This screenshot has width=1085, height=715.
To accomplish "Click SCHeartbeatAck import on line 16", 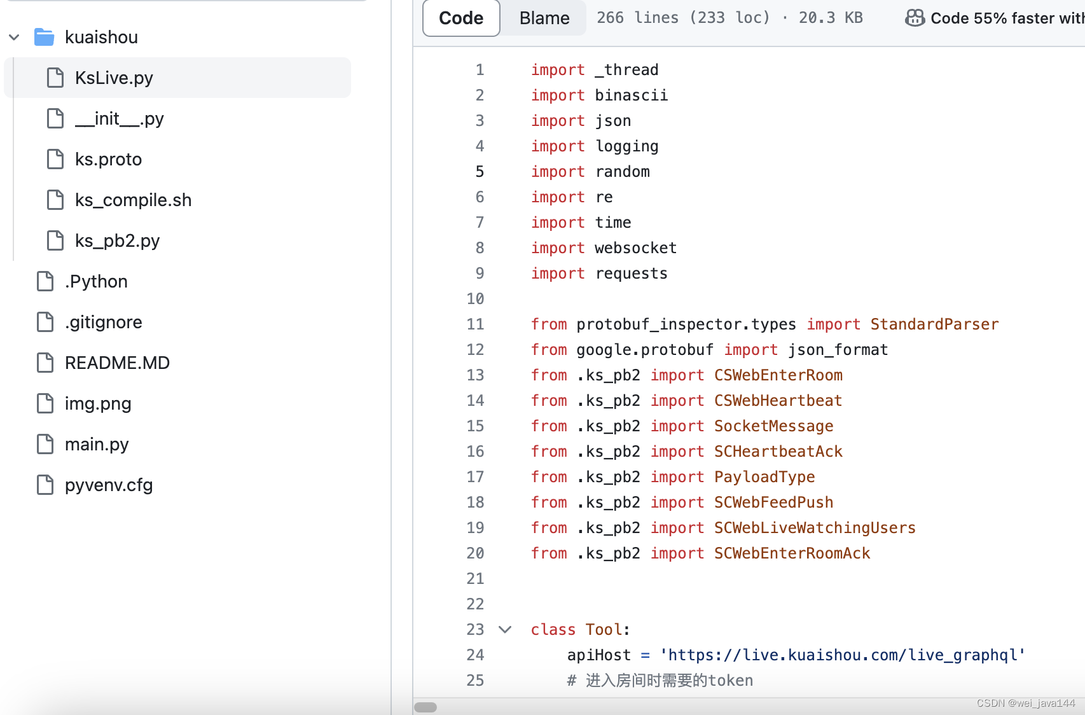I will [x=778, y=452].
